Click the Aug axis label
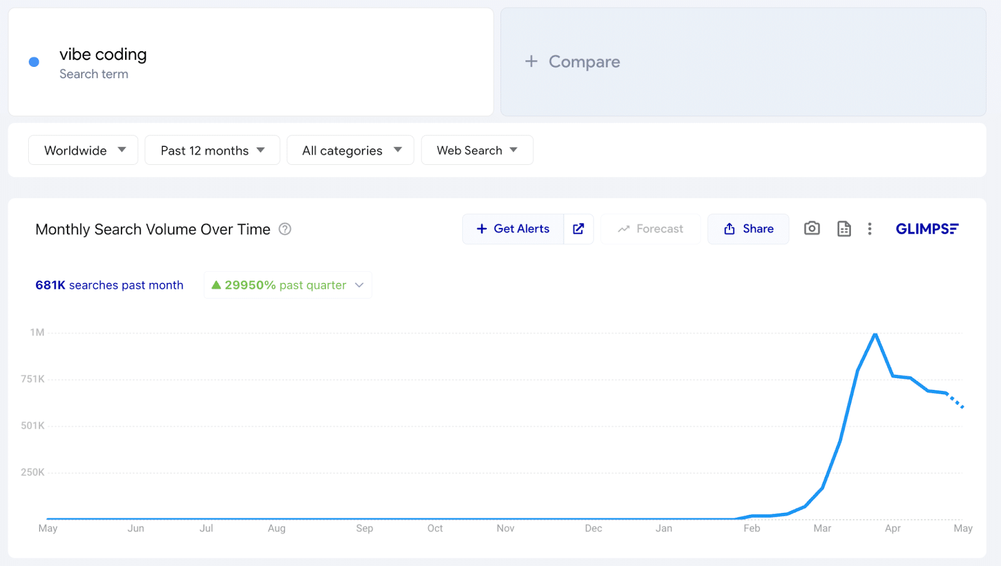Screen dimensions: 1001x566 pyautogui.click(x=277, y=529)
